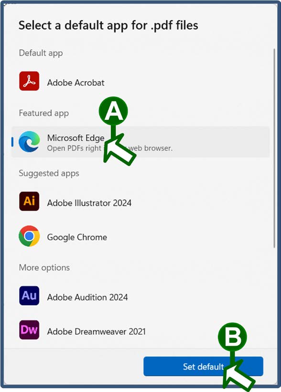Pick the Adobe Dreamweaver 2021 label

click(x=97, y=331)
